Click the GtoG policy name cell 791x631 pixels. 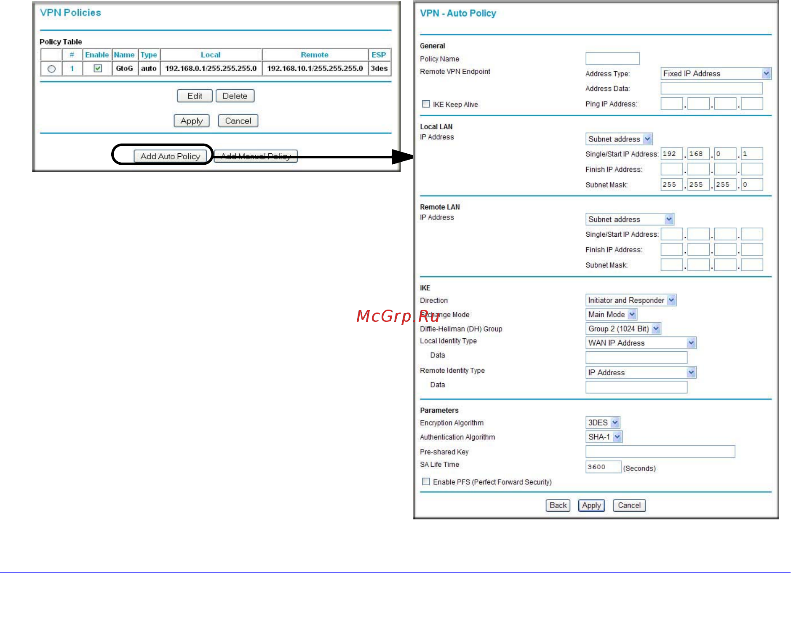pos(125,68)
